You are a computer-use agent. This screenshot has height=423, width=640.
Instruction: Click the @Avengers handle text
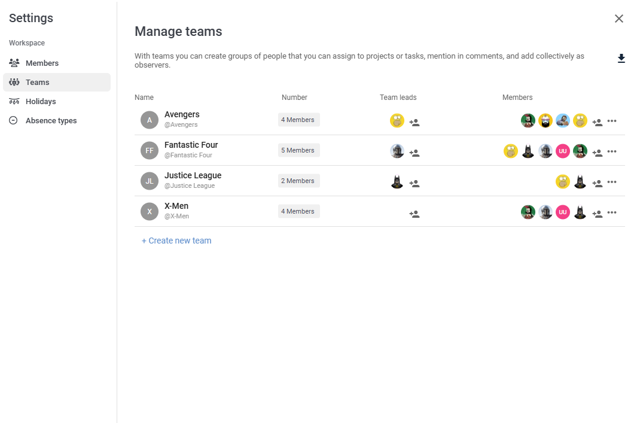coord(181,124)
